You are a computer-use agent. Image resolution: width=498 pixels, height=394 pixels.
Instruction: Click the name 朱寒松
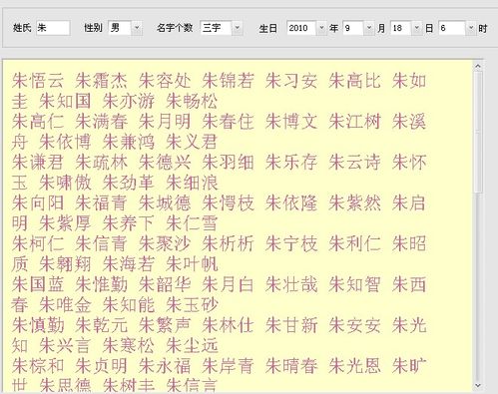[x=129, y=345]
